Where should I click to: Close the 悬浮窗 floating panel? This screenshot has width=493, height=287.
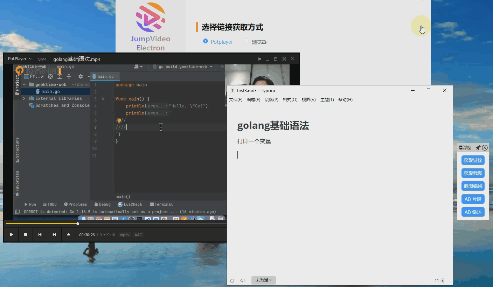(x=485, y=148)
